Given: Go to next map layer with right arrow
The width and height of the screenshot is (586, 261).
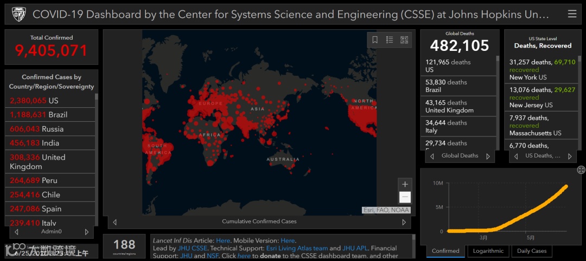Looking at the screenshot, I should 404,222.
